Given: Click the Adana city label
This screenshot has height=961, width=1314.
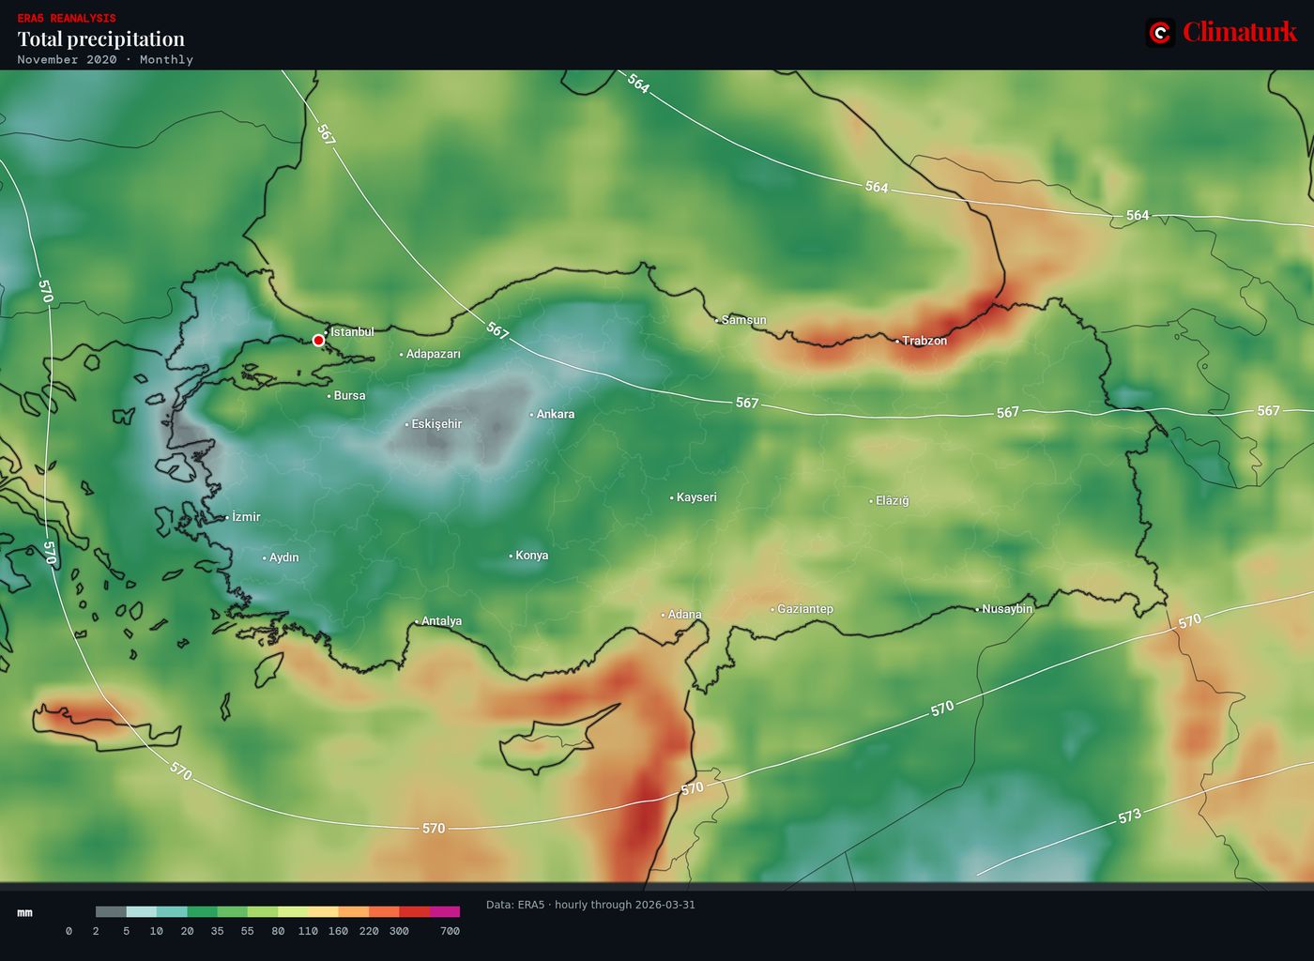Looking at the screenshot, I should click(x=684, y=615).
